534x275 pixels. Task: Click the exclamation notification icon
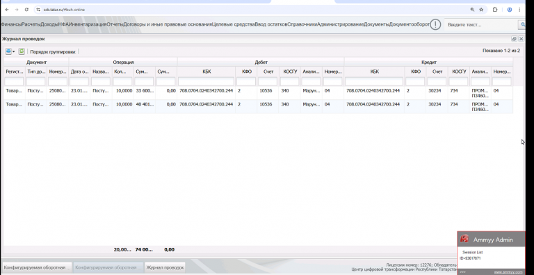[435, 24]
